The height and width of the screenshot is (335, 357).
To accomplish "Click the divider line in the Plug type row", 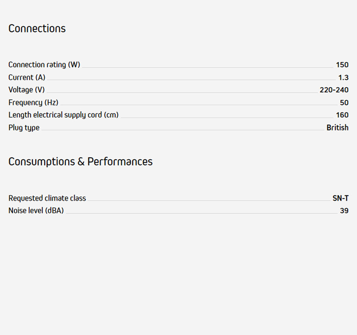I will (x=182, y=130).
